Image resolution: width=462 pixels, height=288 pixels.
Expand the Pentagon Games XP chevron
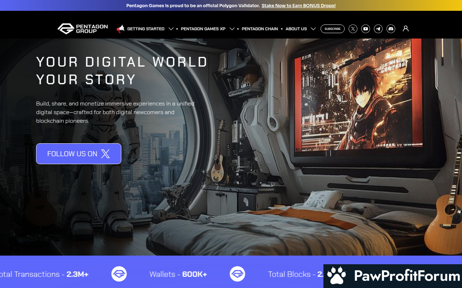[x=232, y=29]
